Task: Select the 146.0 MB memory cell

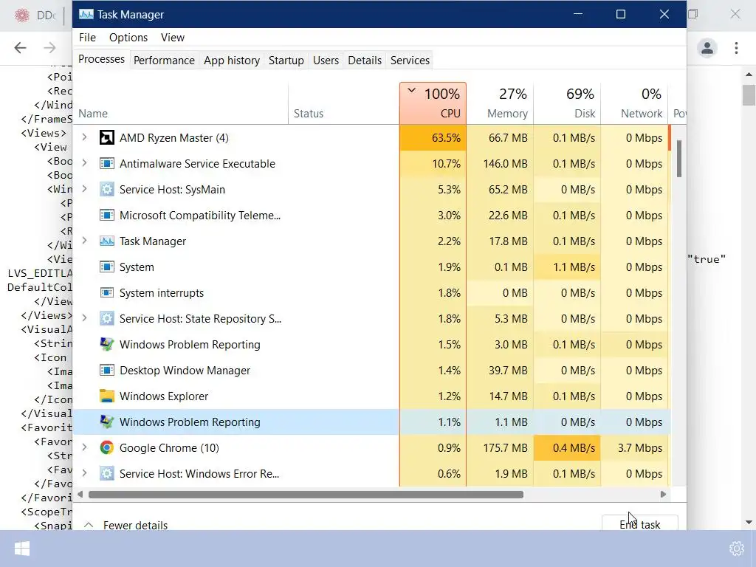Action: pos(500,163)
